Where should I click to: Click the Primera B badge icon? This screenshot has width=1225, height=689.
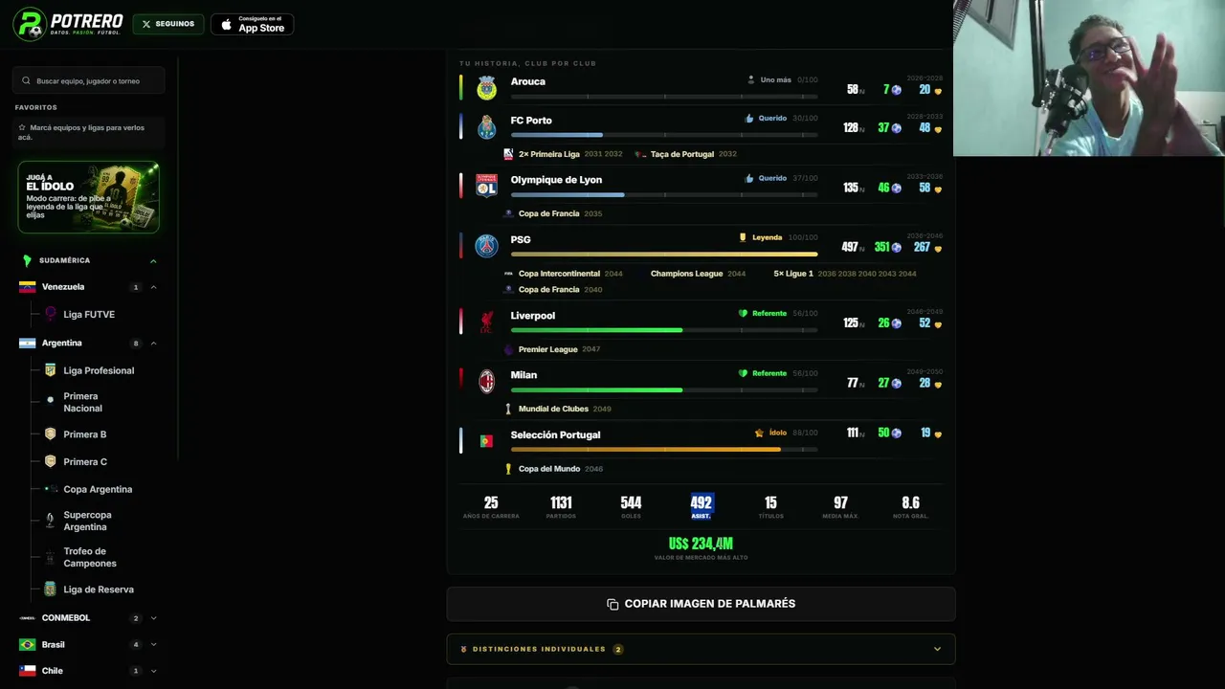tap(51, 434)
